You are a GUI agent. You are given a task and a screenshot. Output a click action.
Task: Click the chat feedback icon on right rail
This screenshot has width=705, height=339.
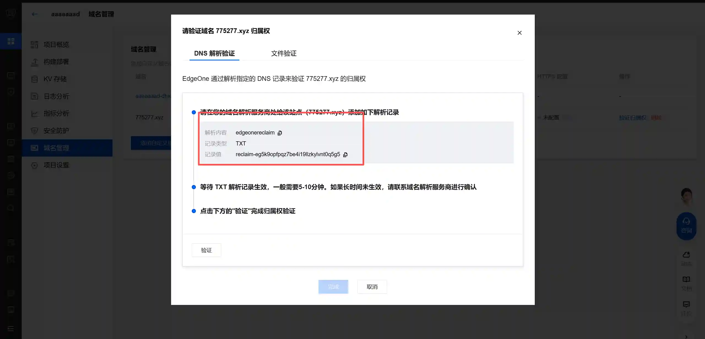(x=686, y=304)
